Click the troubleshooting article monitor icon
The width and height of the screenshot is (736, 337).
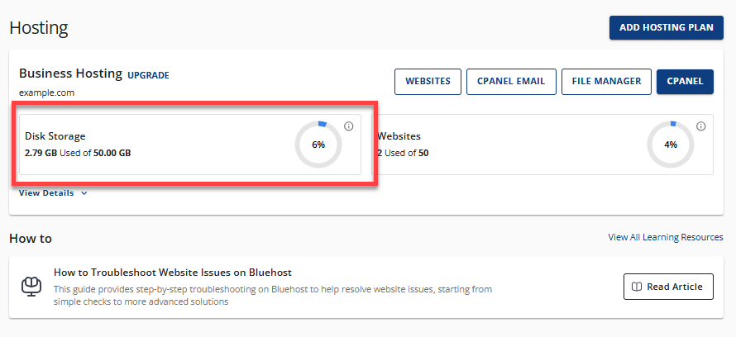point(31,287)
